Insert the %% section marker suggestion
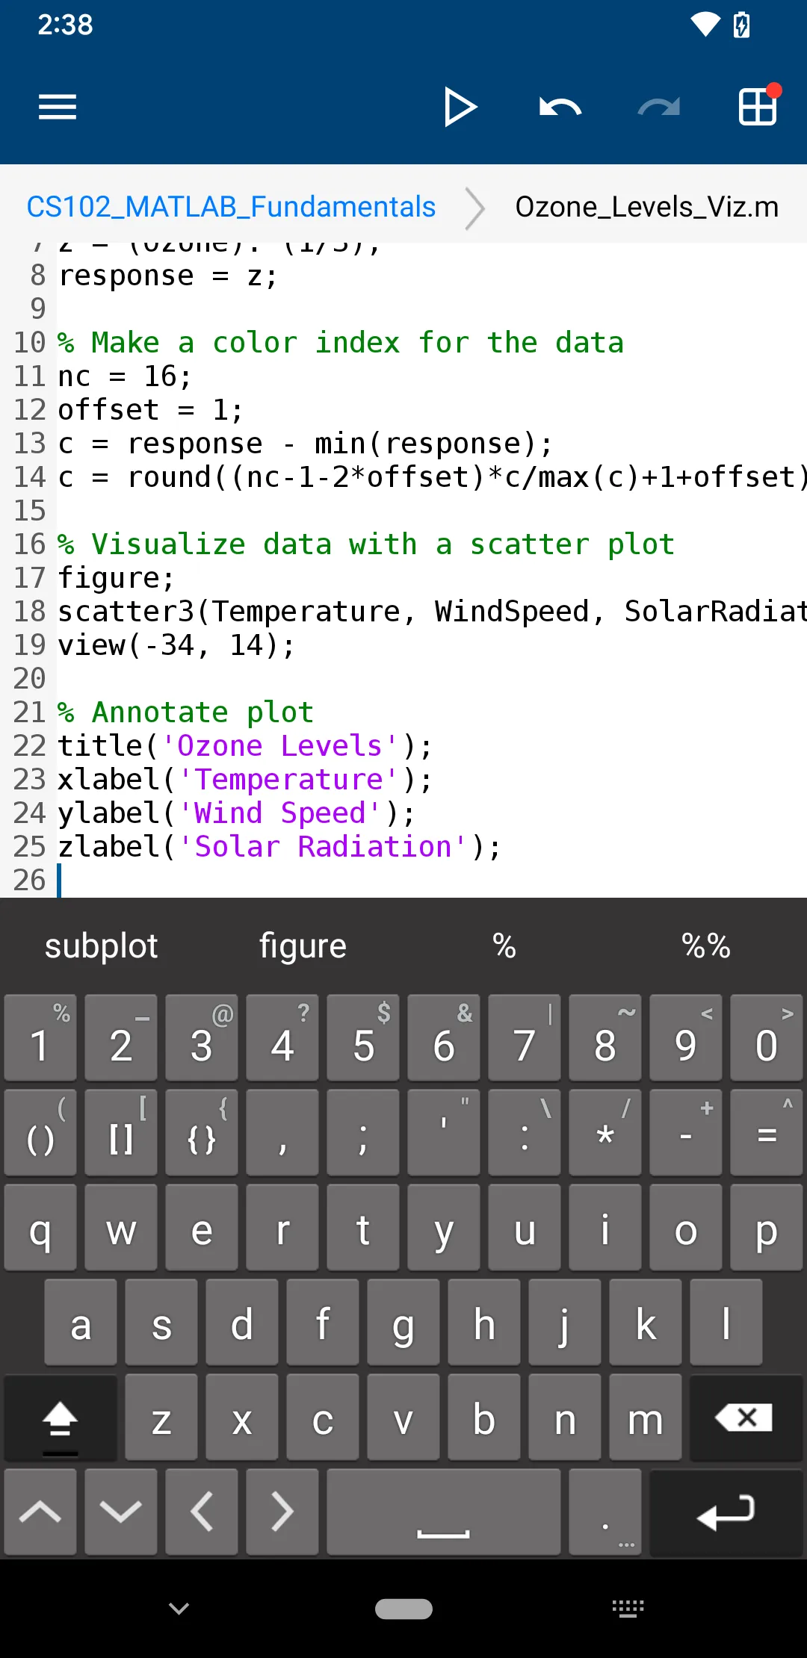The width and height of the screenshot is (807, 1658). point(705,946)
